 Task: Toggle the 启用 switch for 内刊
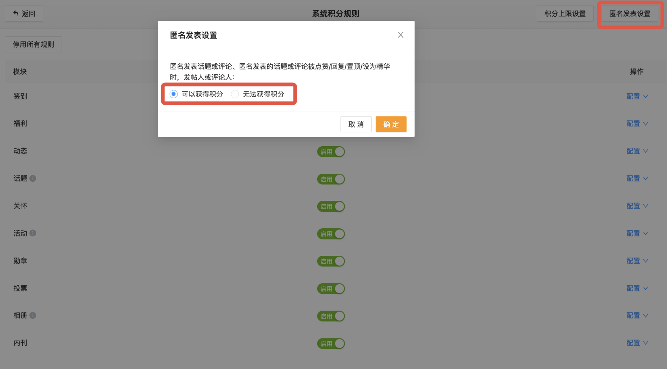point(331,344)
